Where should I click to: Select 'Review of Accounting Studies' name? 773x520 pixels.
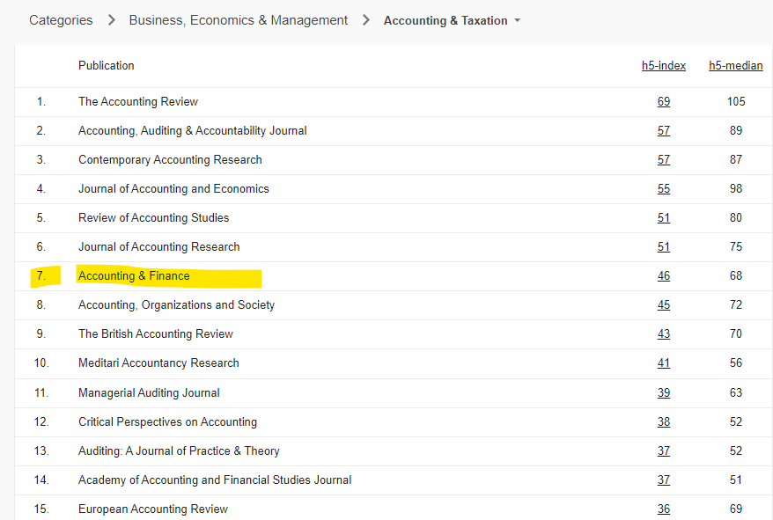(x=154, y=218)
